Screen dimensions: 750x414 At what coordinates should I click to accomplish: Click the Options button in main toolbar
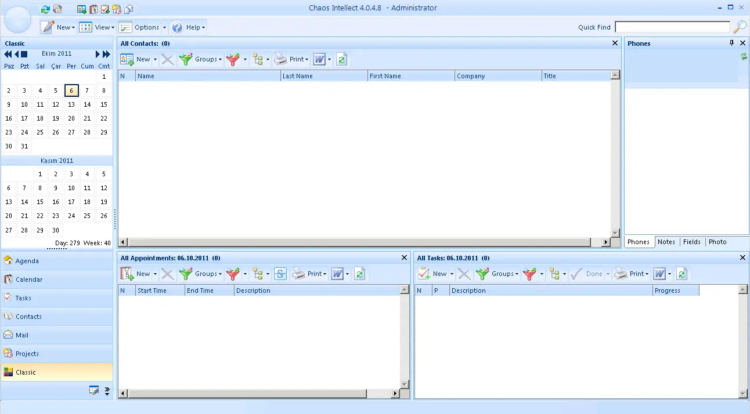[139, 27]
